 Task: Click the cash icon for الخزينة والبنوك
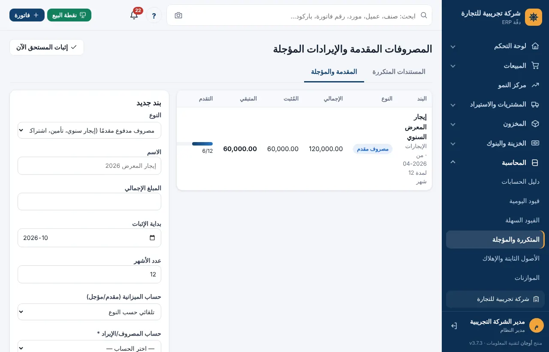[x=535, y=143]
